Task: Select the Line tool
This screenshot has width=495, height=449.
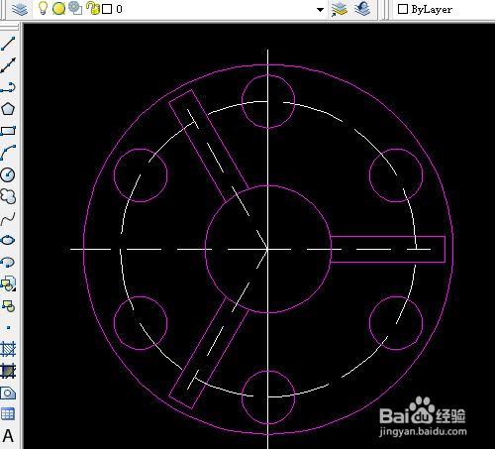Action: 8,44
